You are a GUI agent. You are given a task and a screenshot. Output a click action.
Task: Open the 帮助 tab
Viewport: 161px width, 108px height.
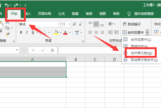click(116, 13)
